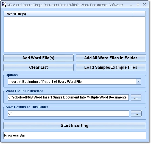Screen dimensions: 151x144
Task: Click the Word File To Be Inserted path field
Action: [68, 97]
